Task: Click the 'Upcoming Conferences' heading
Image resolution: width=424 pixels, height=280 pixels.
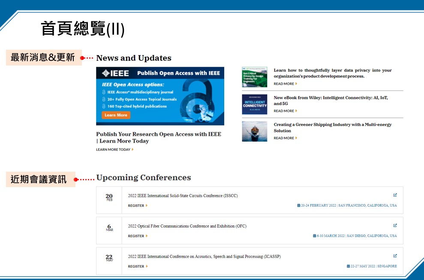Action: [x=144, y=177]
